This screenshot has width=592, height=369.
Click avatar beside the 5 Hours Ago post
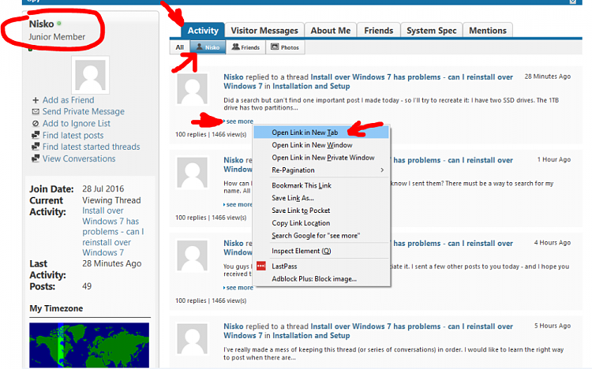pos(193,338)
